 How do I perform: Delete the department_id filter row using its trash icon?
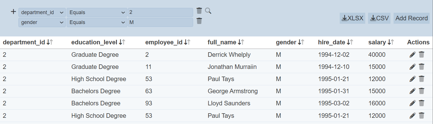click(x=199, y=11)
